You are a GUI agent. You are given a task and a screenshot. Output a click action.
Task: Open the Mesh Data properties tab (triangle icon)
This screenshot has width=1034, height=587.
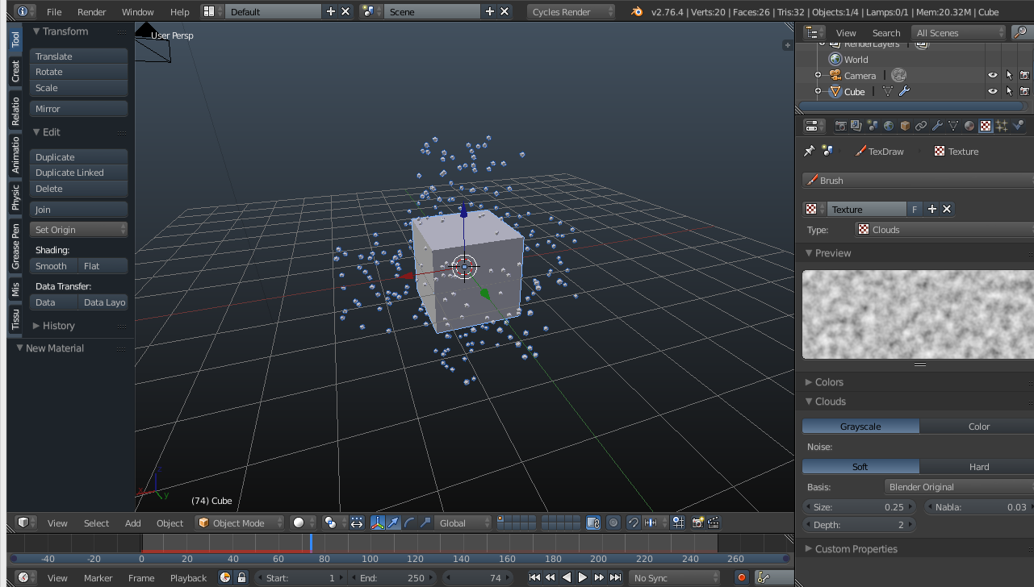(953, 126)
